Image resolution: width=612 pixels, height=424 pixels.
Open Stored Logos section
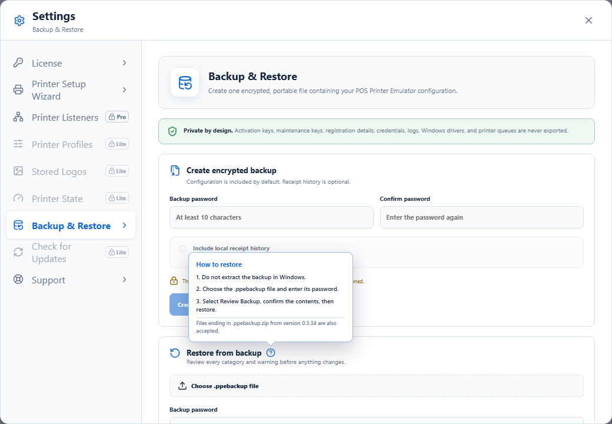(x=71, y=171)
